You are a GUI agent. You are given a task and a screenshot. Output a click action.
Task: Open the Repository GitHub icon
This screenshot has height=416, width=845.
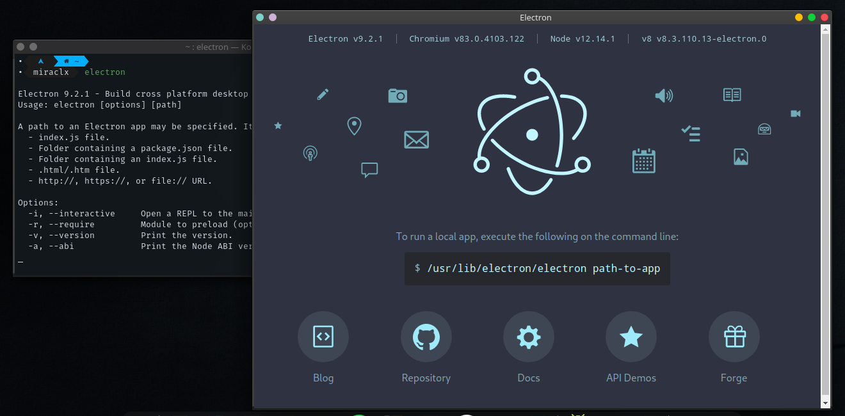(426, 337)
